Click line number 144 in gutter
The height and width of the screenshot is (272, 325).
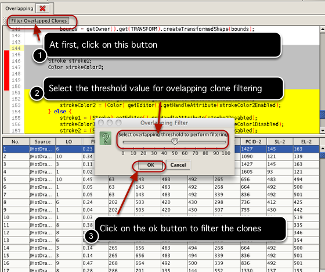point(16,48)
